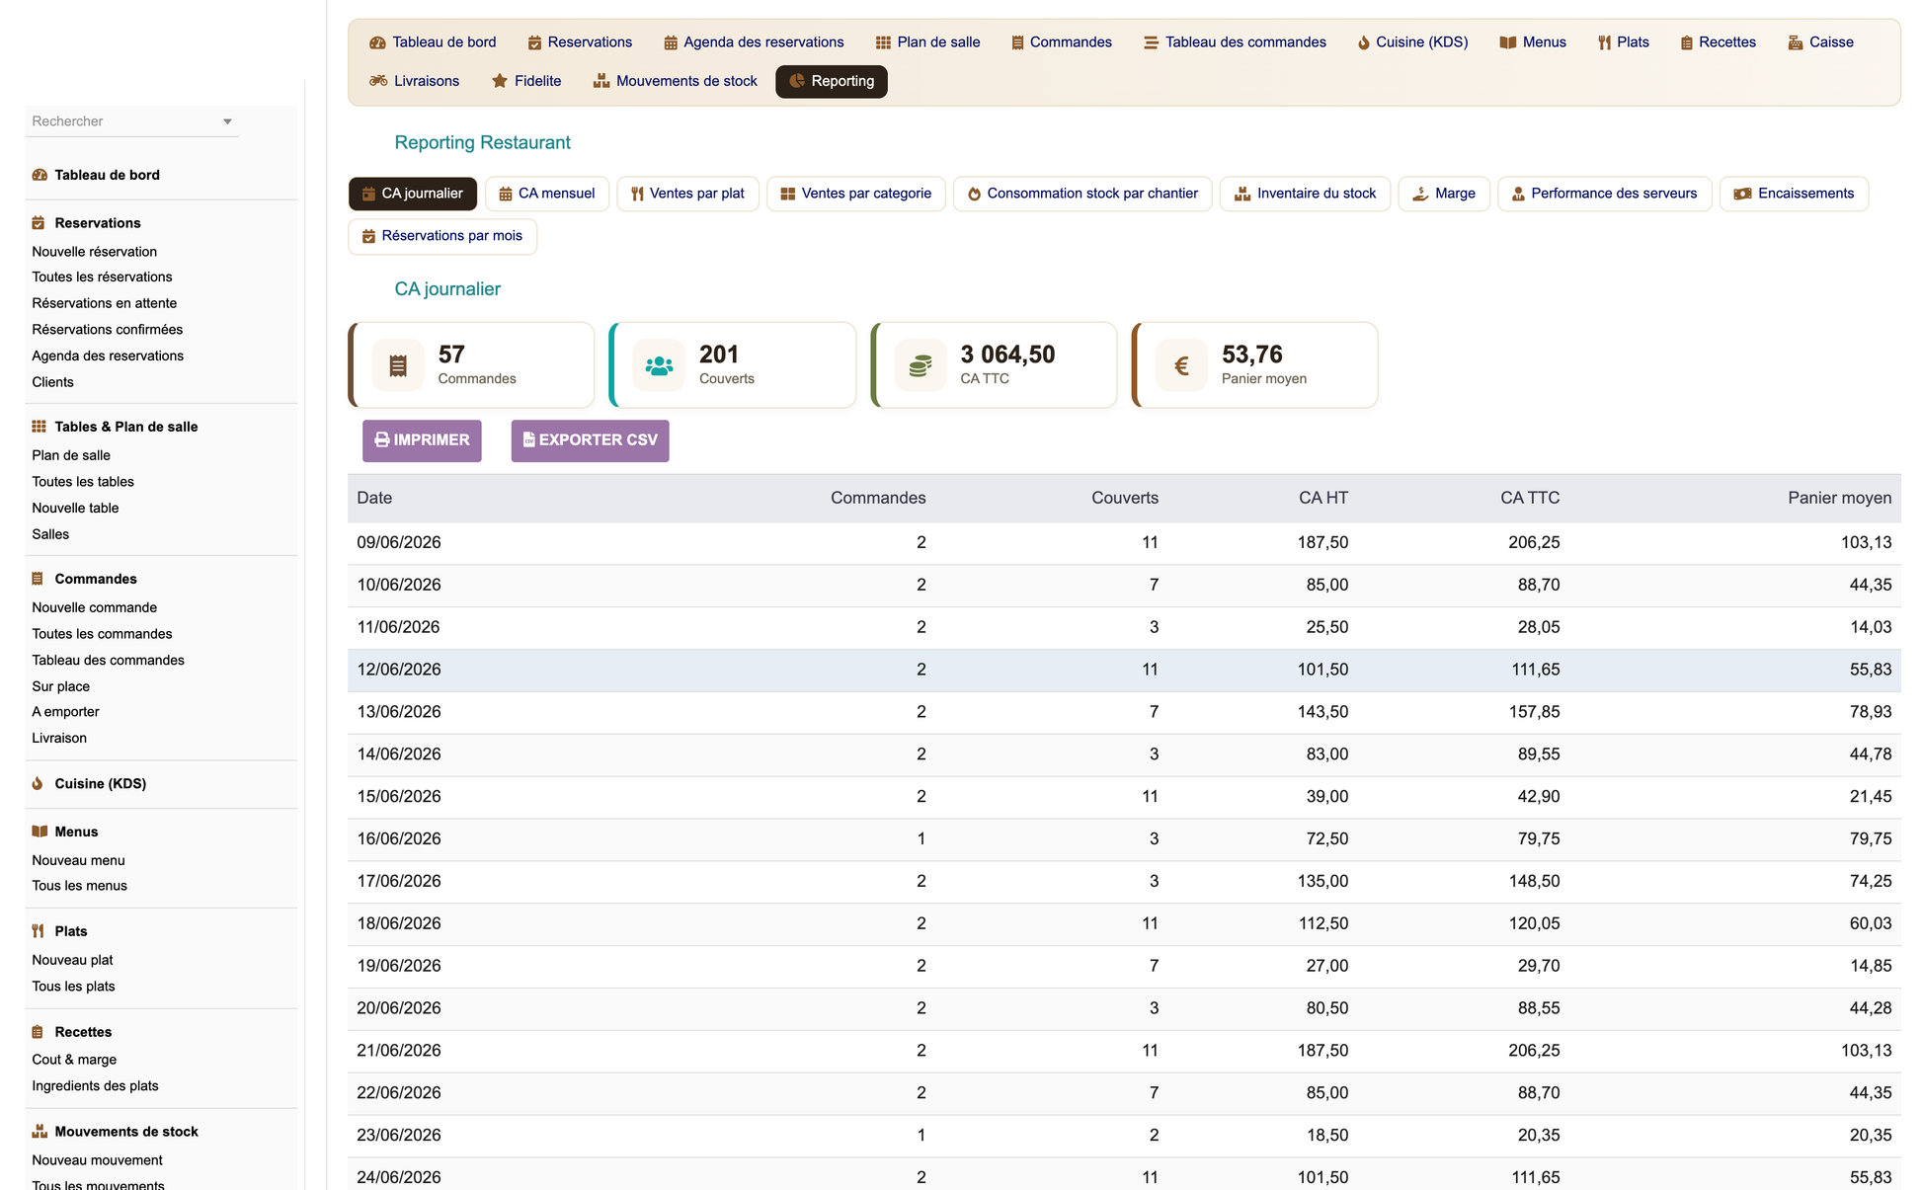
Task: Open Ingredients des plats in sidebar
Action: click(95, 1085)
